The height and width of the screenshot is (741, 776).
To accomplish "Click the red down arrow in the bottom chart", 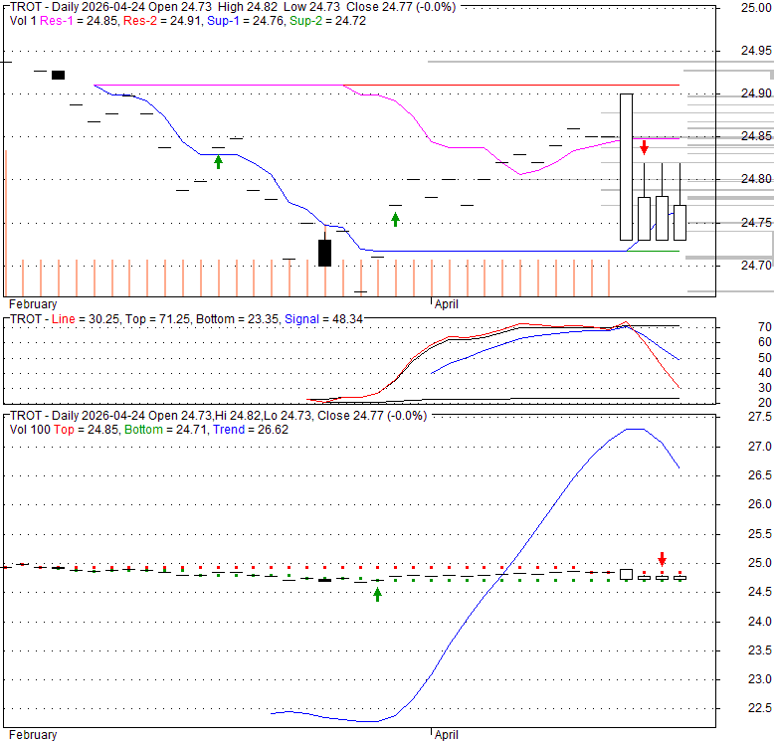I will point(662,559).
